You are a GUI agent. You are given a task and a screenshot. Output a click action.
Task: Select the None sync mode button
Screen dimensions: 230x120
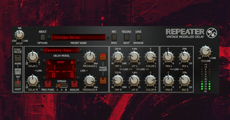[x=18, y=58]
